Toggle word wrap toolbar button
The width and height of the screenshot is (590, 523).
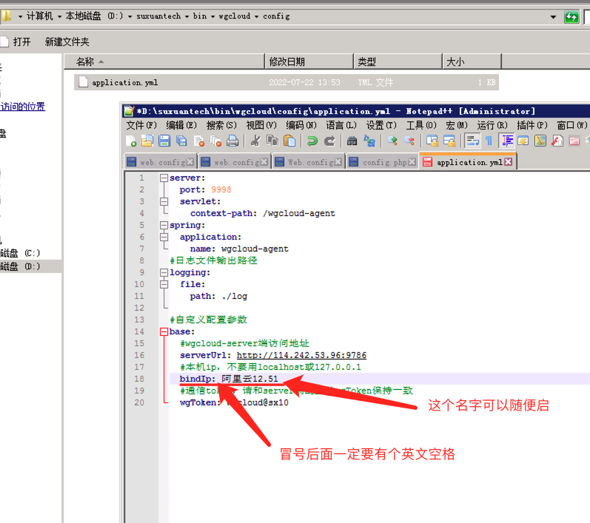(472, 141)
